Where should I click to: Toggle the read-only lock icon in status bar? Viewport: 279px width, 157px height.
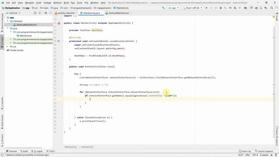click(272, 155)
